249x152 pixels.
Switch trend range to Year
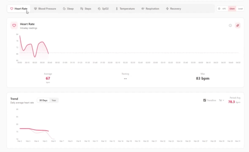(54, 100)
